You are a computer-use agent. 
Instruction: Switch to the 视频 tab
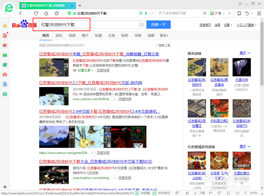pos(72,36)
